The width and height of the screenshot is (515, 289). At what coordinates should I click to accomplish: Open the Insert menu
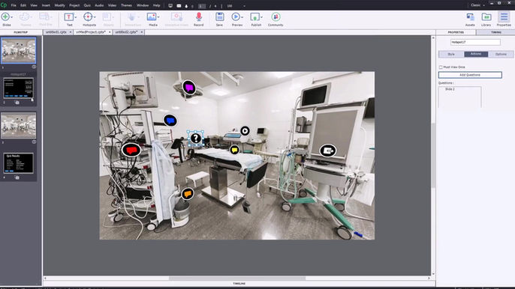click(x=46, y=5)
